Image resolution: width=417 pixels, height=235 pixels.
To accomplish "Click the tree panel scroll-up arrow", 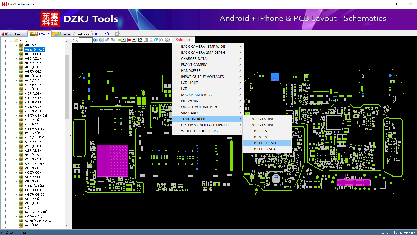I will click(67, 41).
